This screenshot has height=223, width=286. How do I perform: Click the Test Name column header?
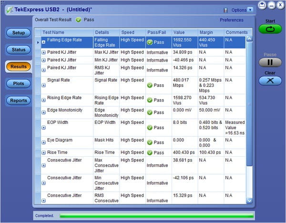67,32
